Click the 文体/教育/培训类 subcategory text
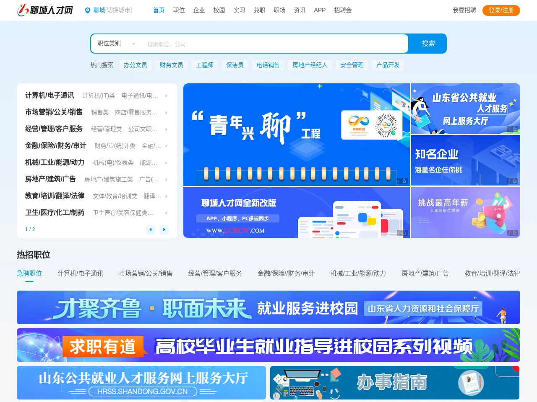This screenshot has width=537, height=402. click(x=115, y=196)
